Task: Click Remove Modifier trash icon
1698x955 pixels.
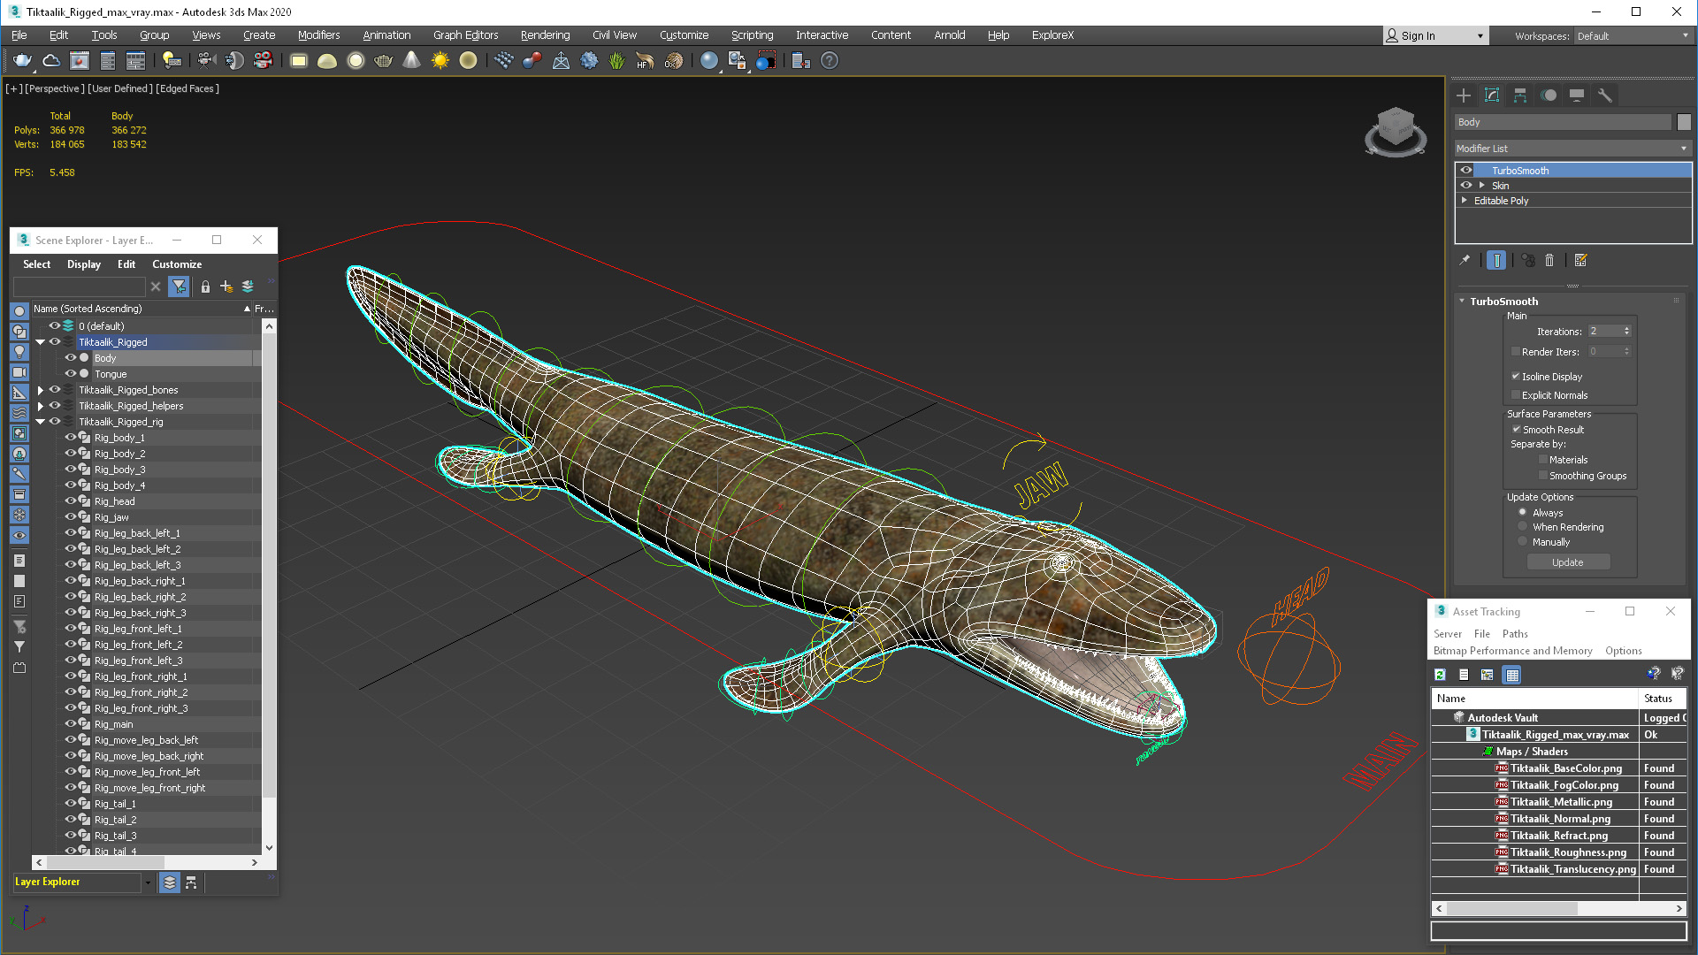Action: 1549,260
